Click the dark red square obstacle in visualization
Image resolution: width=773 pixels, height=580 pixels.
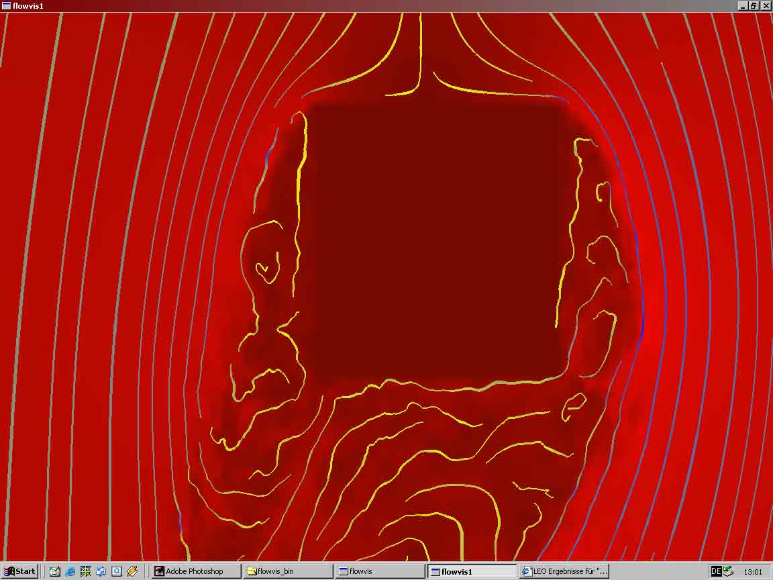[436, 242]
